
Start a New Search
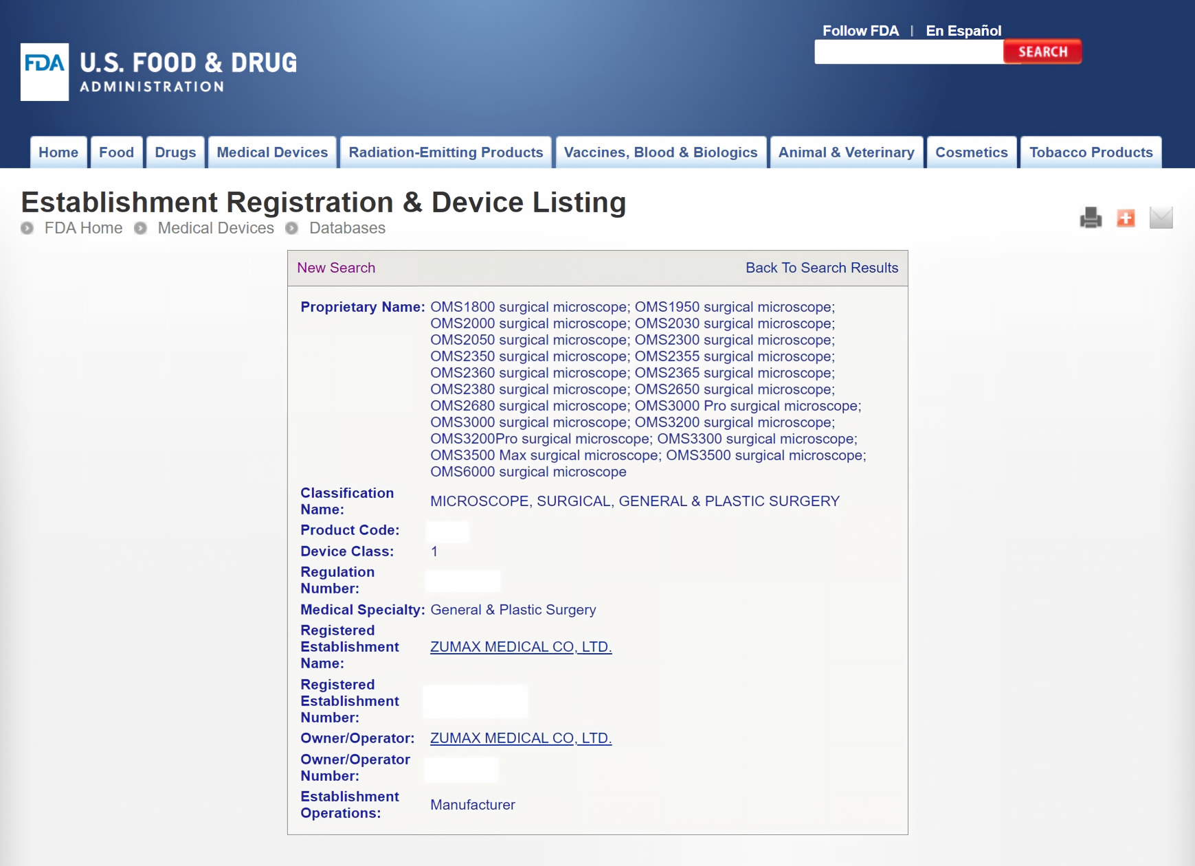[x=336, y=268]
